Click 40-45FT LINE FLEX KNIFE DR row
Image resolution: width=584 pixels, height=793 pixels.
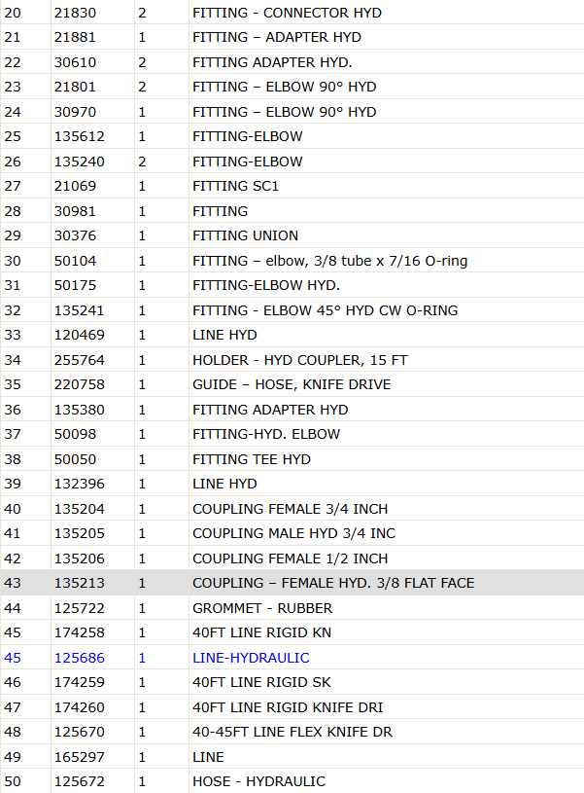click(292, 732)
